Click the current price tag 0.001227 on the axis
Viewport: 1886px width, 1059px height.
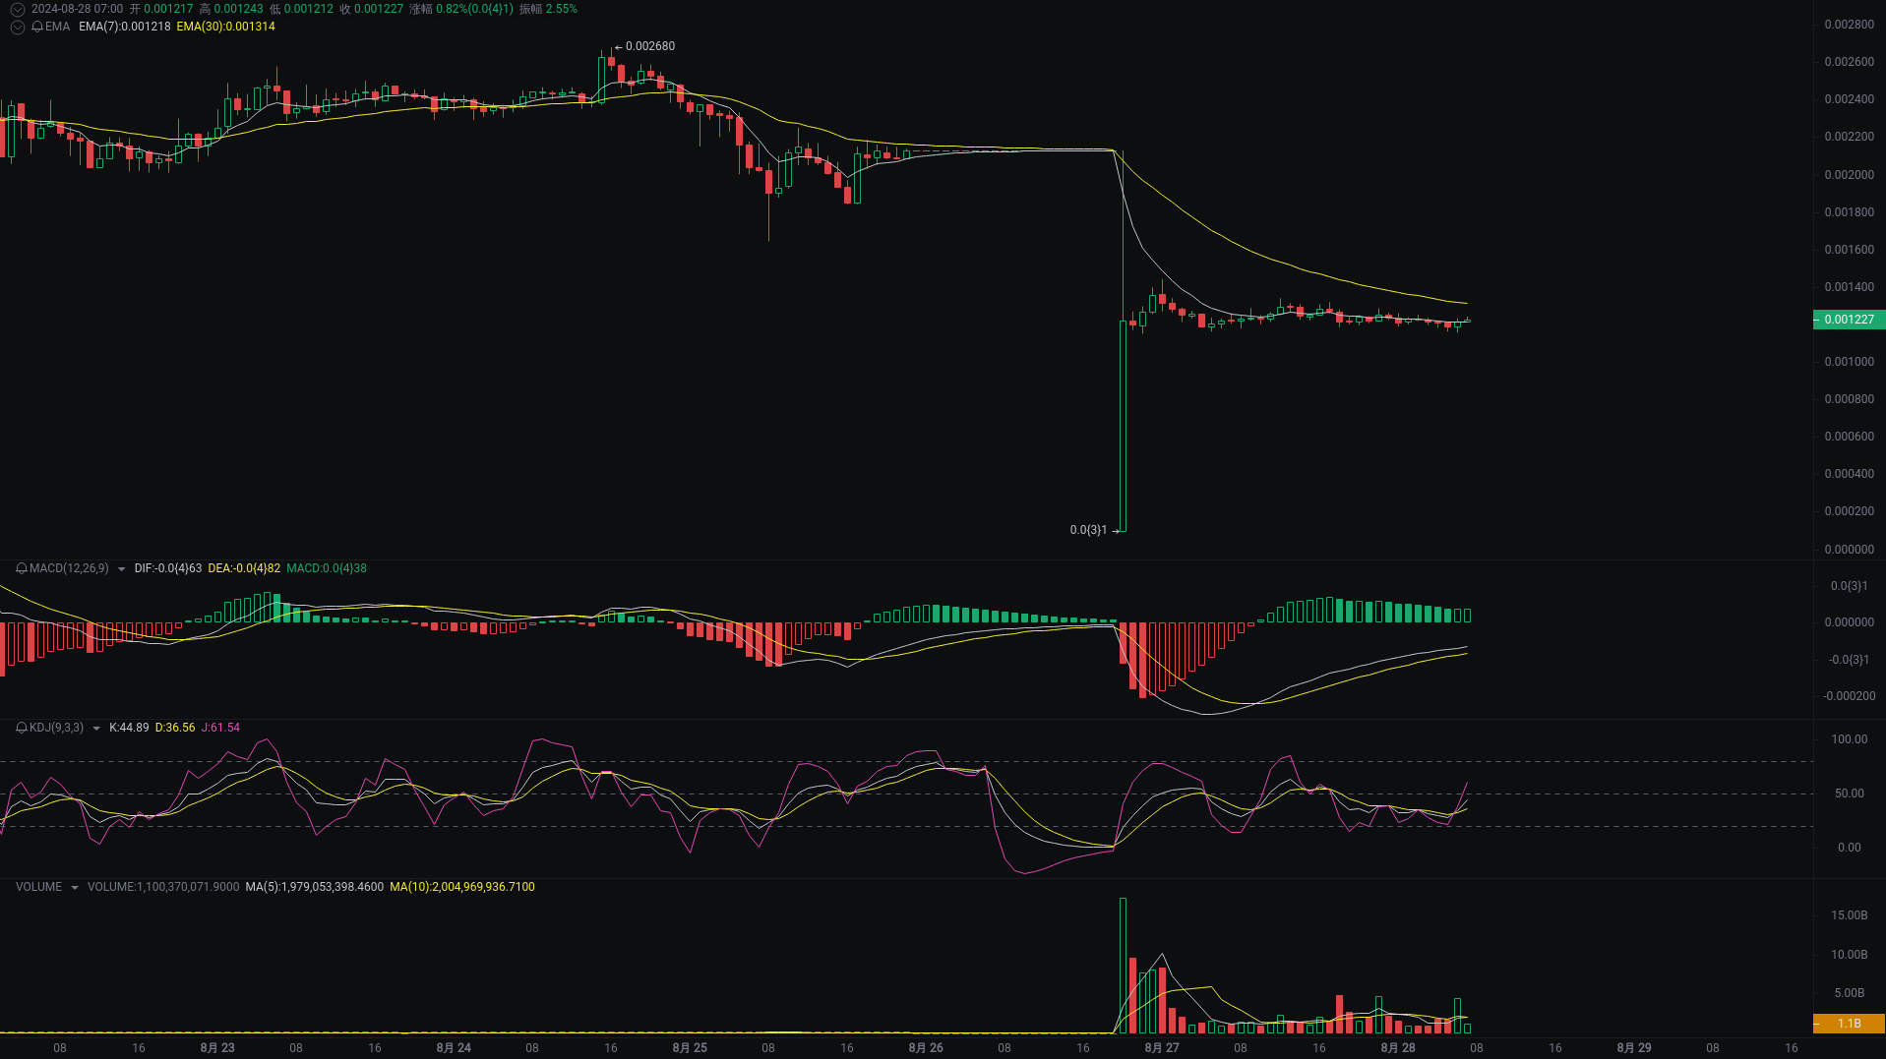[1849, 320]
